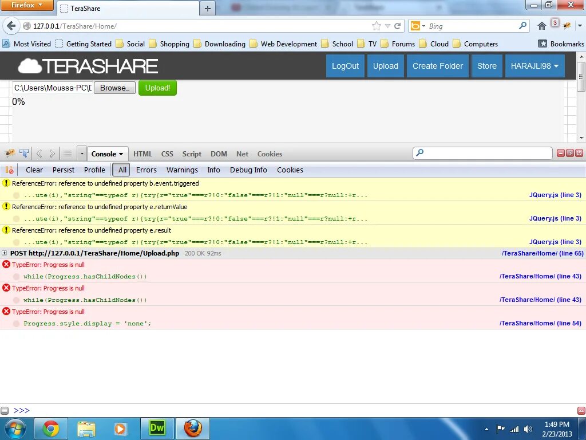Toggle break on all errors icon
Screen dimensions: 586x440
(x=9, y=170)
